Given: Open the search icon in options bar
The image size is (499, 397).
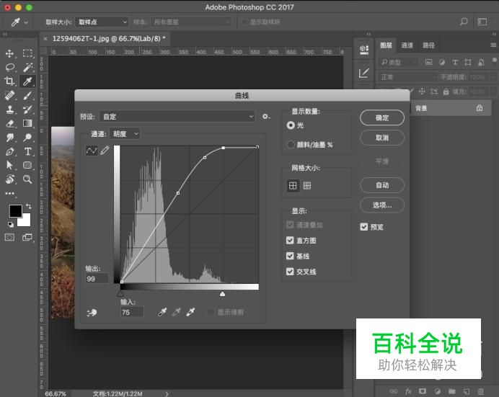Looking at the screenshot, I should [x=464, y=22].
